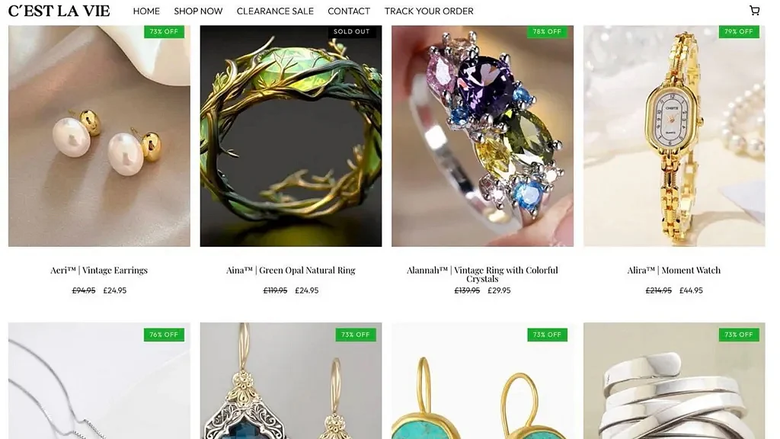
Task: View the pearl Vintage Earrings photo
Action: pyautogui.click(x=99, y=136)
